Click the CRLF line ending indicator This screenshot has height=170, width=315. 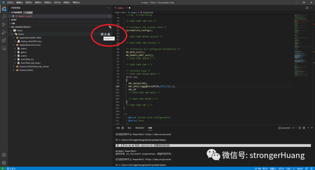click(288, 169)
